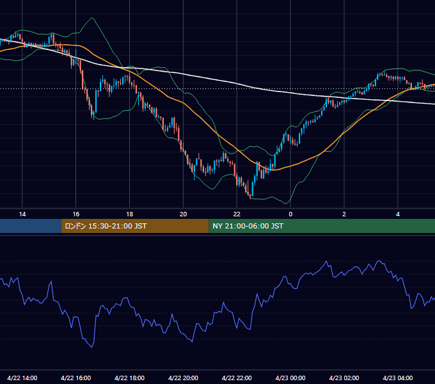Screen dimensions: 435x384
Task: Click the 4/22 14:00 label on the oscillator axis
Action: pos(22,378)
